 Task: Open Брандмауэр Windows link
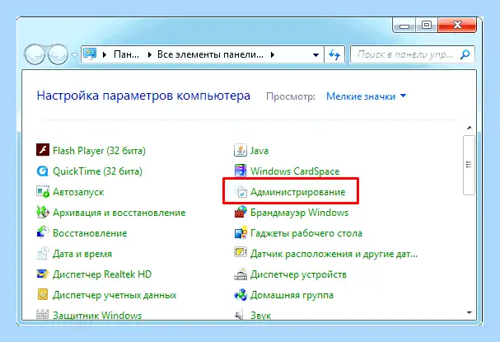[x=299, y=213]
